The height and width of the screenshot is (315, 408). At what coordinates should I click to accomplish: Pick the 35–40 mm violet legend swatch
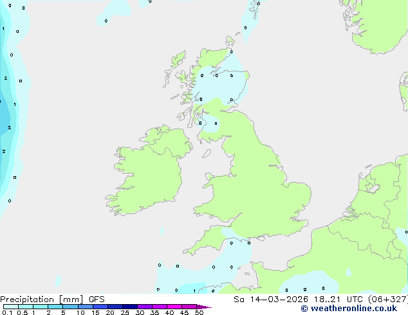(159, 307)
